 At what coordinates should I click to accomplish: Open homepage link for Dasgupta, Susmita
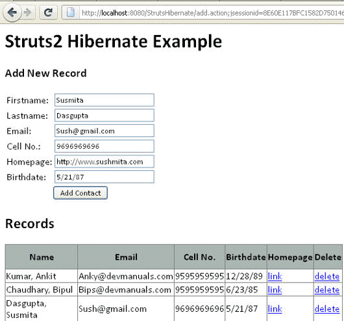[x=275, y=309]
